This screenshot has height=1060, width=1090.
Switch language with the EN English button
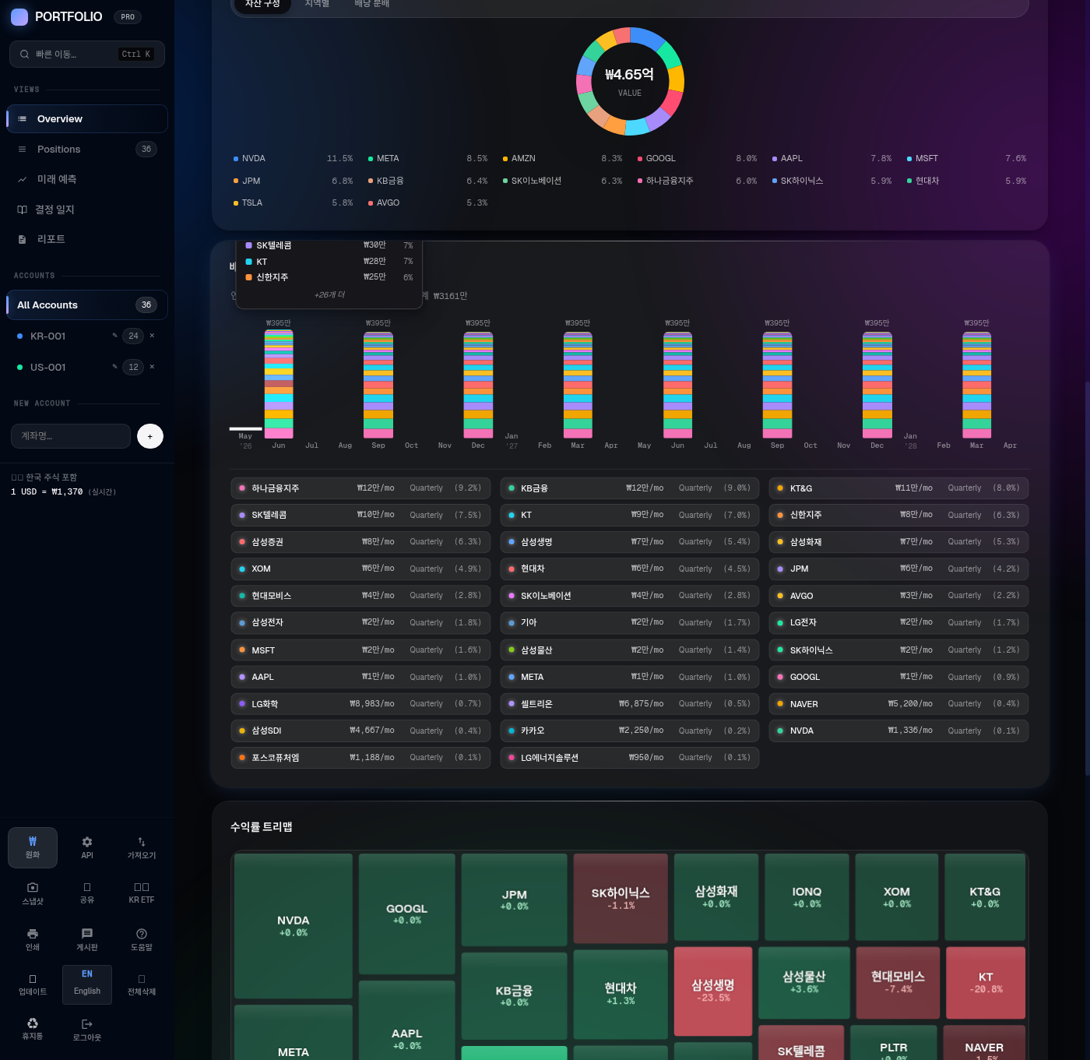click(87, 984)
